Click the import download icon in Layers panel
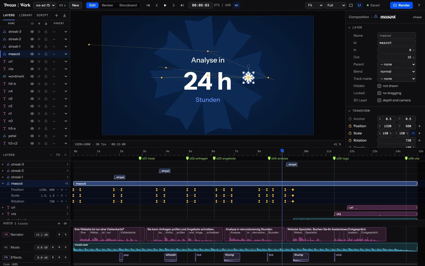This screenshot has height=266, width=425. [x=65, y=15]
